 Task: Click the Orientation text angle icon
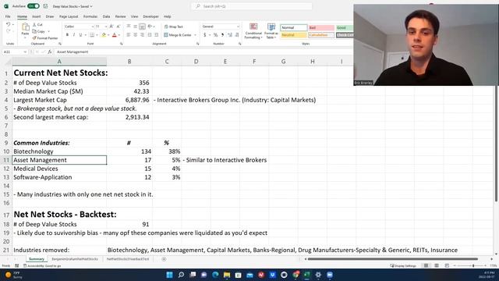point(150,27)
